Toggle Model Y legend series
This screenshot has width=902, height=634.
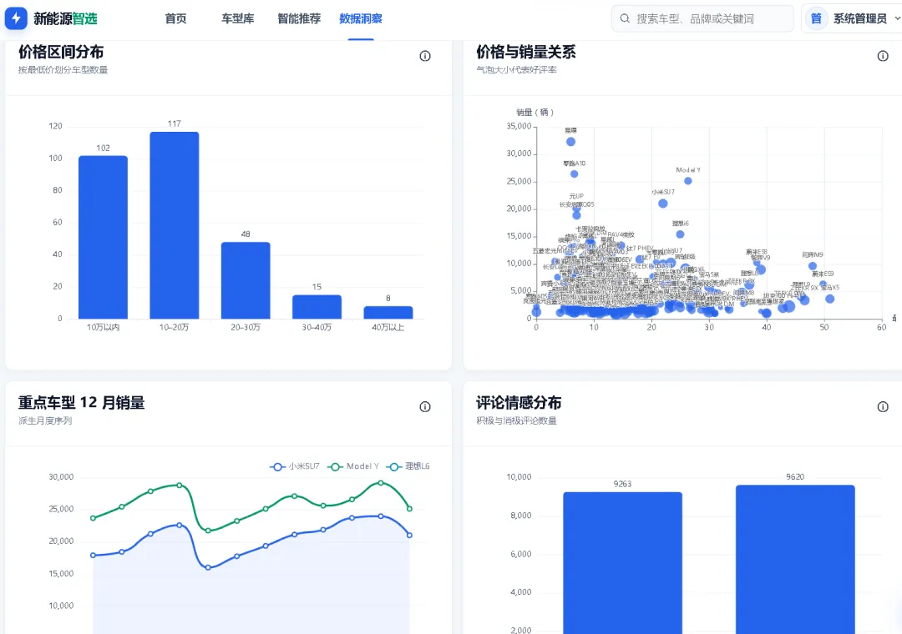click(352, 466)
